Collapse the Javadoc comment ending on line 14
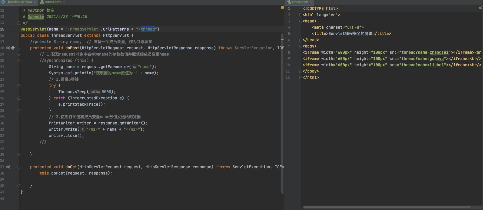 tap(19, 23)
